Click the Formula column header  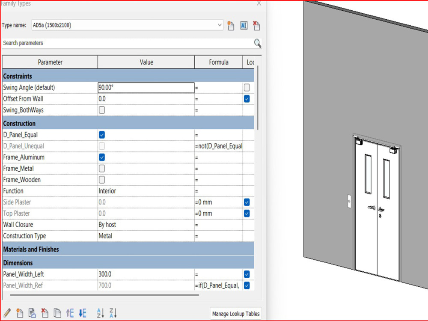(219, 62)
